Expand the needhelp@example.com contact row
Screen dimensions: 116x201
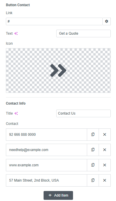coord(47,150)
